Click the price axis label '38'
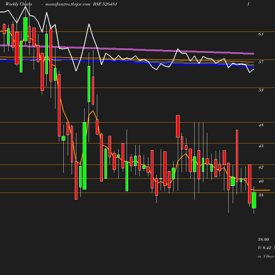 (x=261, y=195)
